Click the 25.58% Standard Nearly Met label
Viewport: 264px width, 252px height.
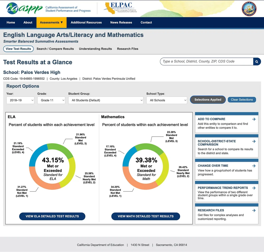[x=89, y=178]
